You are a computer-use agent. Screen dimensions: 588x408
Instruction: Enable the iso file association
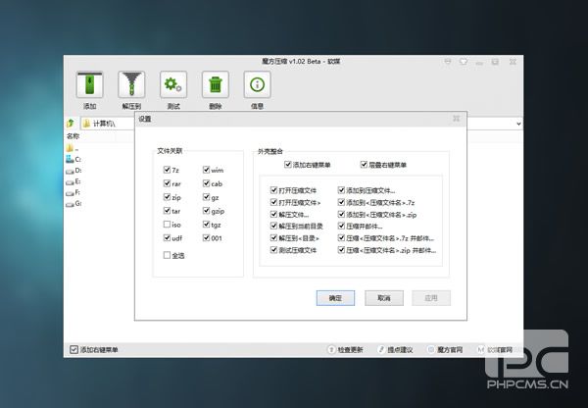[168, 224]
